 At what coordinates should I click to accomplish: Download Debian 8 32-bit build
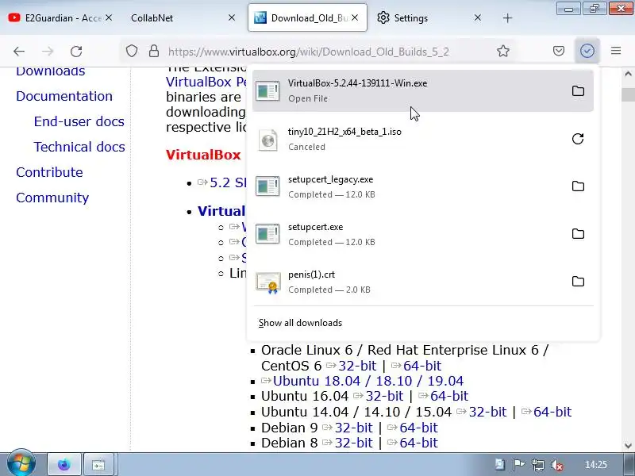353,443
